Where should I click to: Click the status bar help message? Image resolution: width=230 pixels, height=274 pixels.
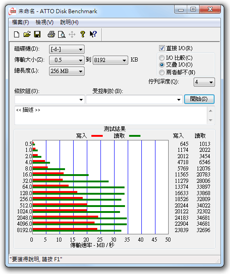click(36, 259)
